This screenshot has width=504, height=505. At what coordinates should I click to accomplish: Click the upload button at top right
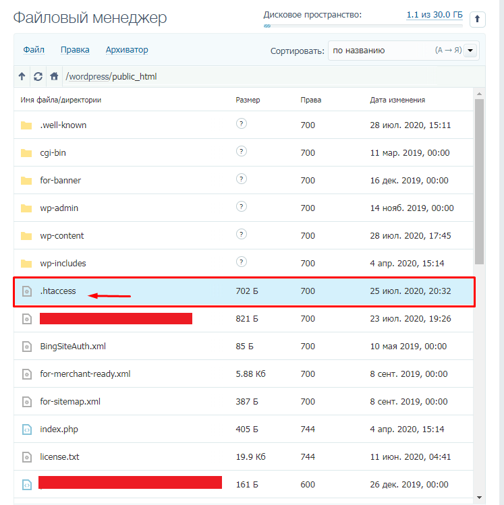click(x=477, y=20)
